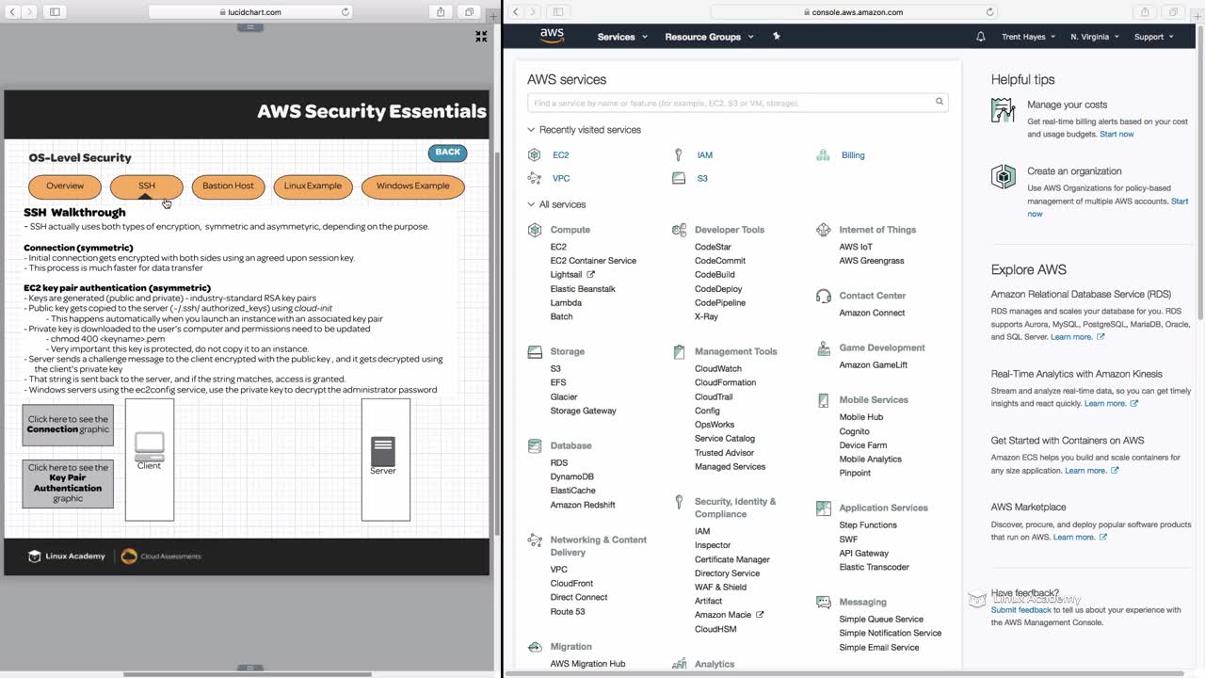Click the console.aws.amazon.com address bar
Screen dimensions: 1205x678
[x=854, y=12]
